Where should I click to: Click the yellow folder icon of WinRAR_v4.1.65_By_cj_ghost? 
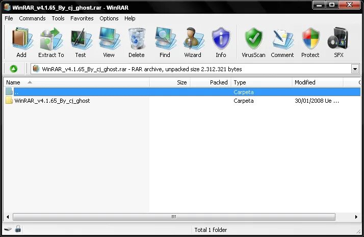click(9, 101)
